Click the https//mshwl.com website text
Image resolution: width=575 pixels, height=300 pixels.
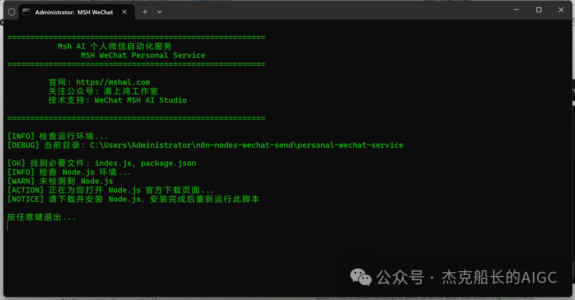click(x=113, y=82)
